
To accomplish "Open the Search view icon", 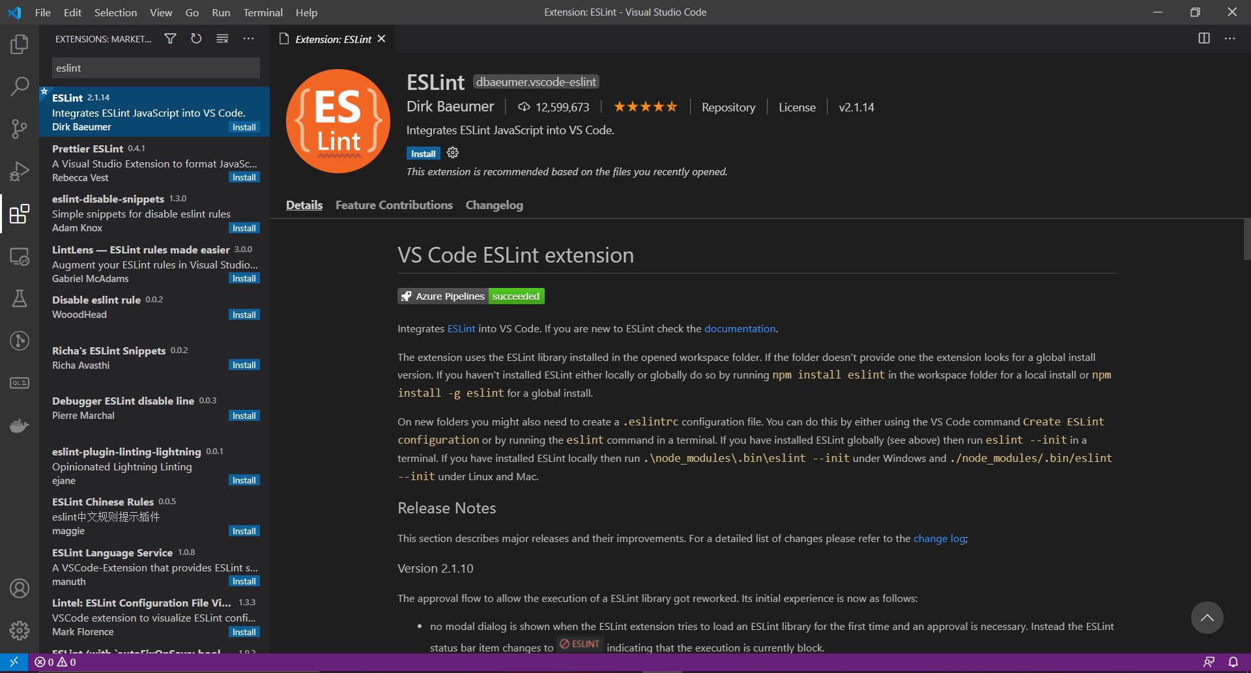I will [20, 86].
